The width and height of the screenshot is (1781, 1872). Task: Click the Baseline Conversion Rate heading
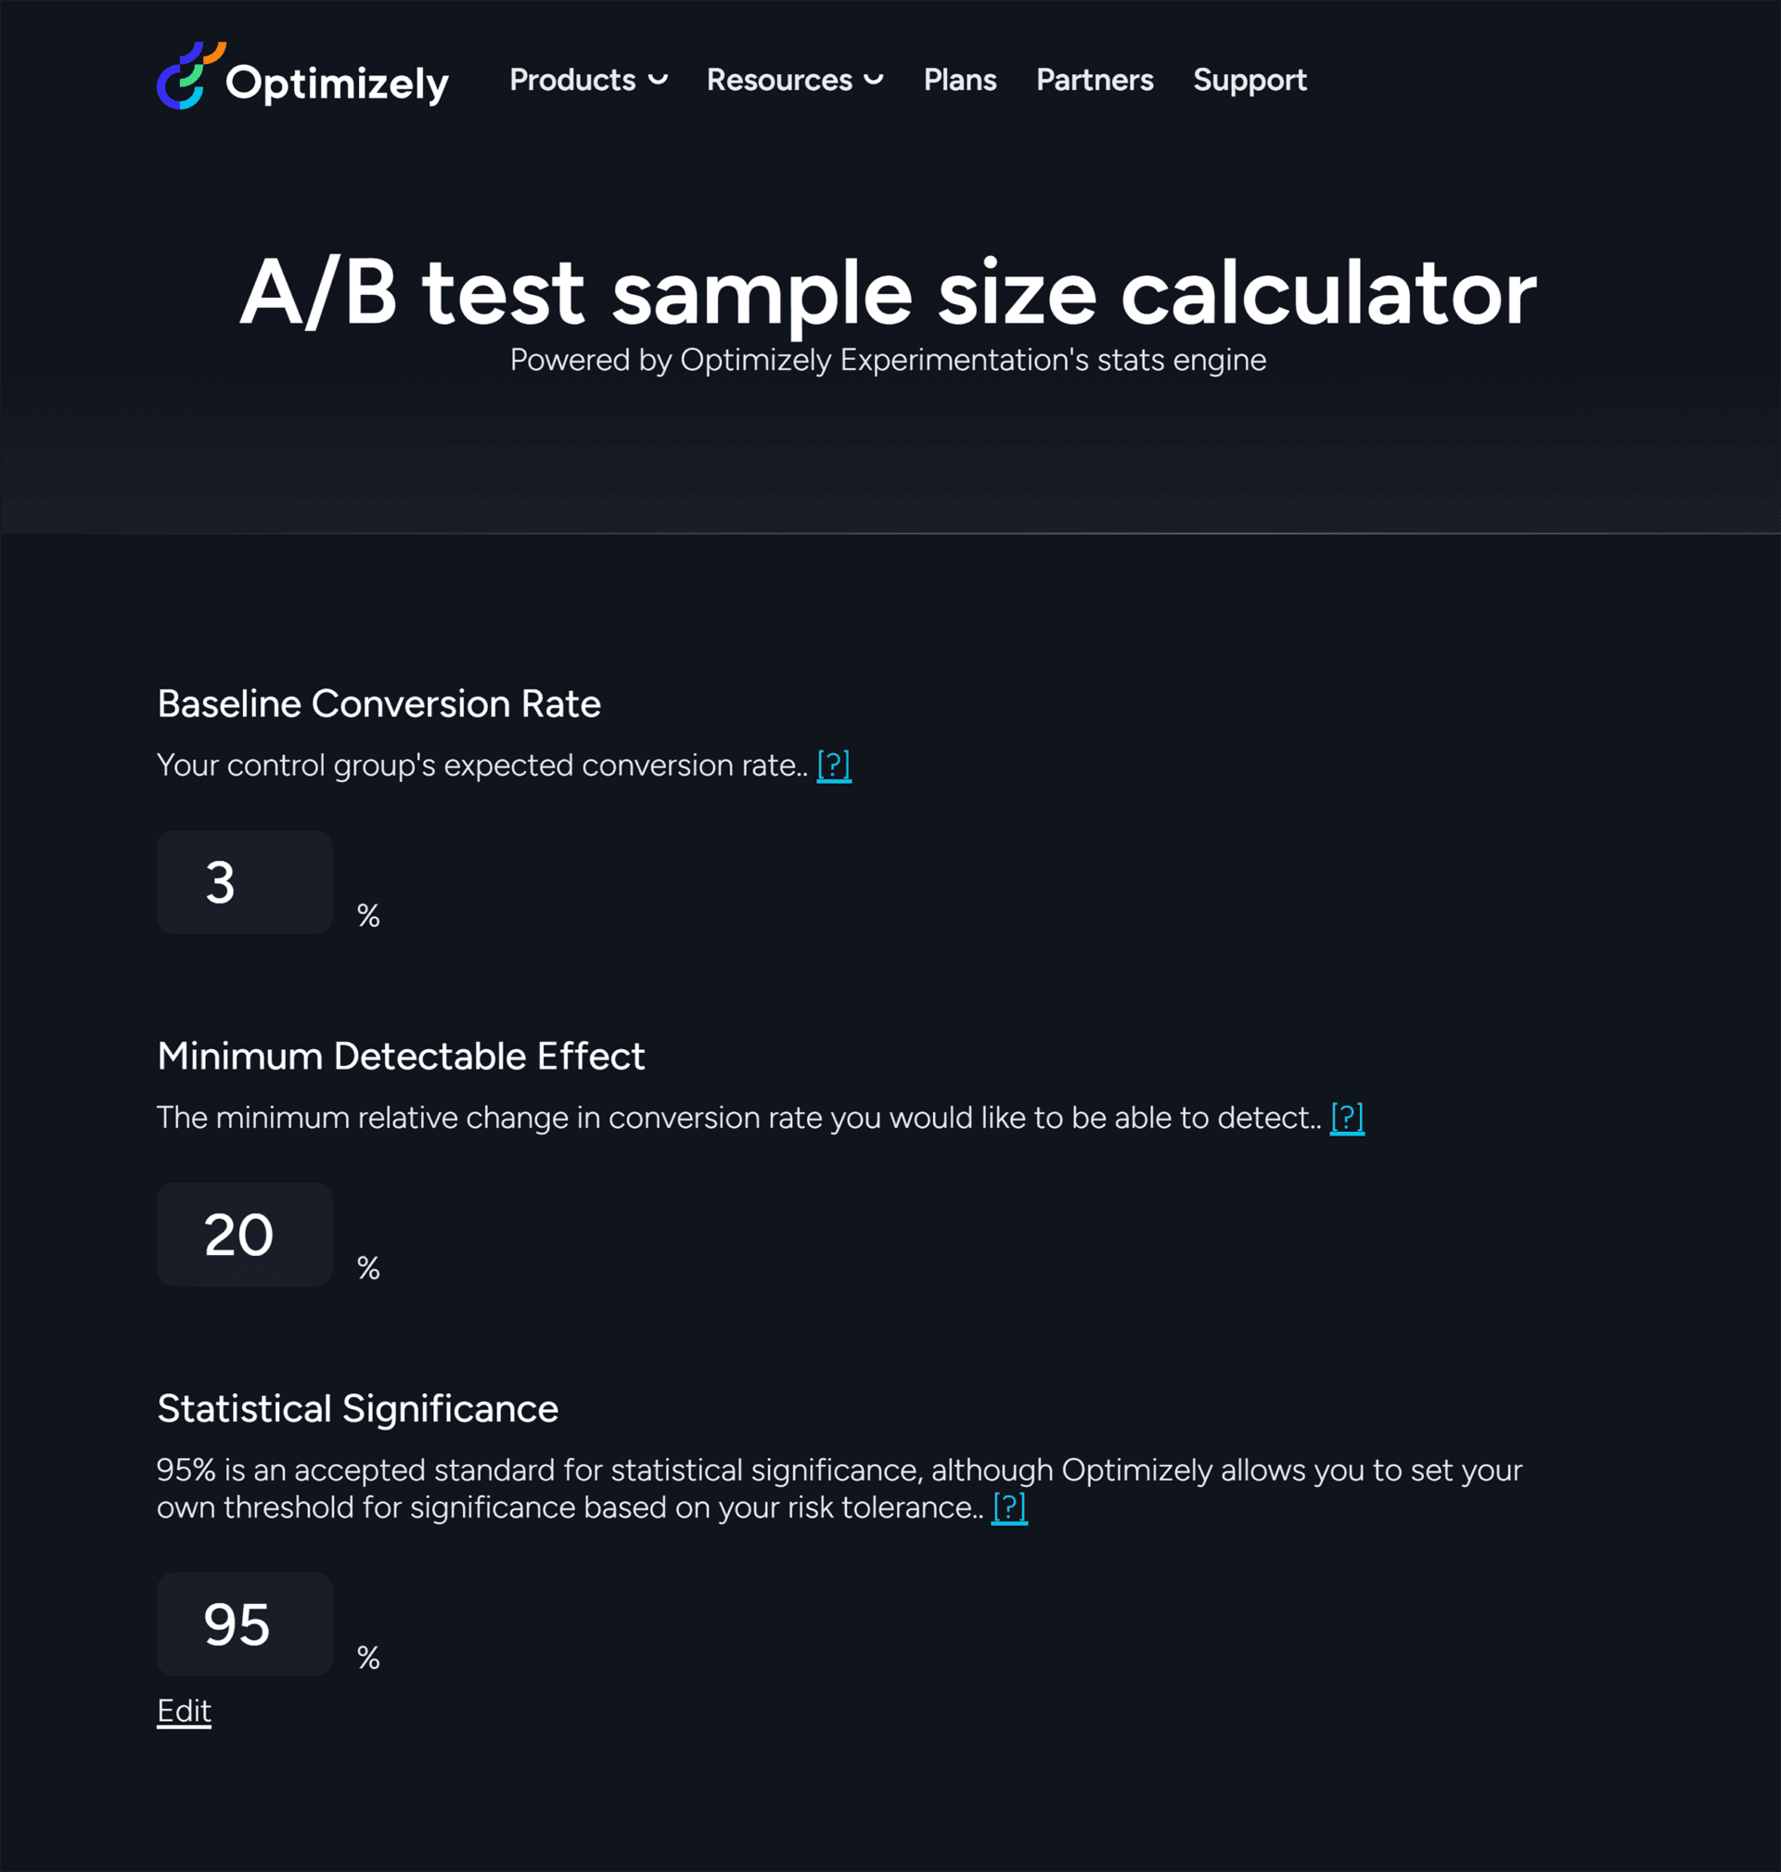tap(378, 703)
